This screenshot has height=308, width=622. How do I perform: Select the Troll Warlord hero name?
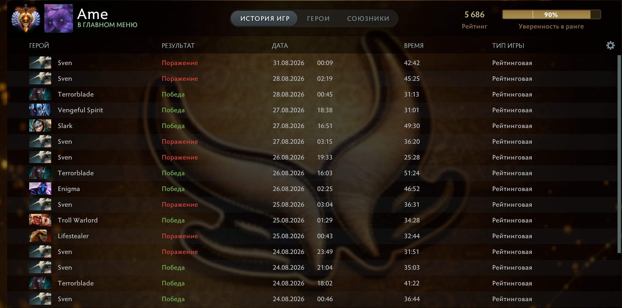coord(78,220)
